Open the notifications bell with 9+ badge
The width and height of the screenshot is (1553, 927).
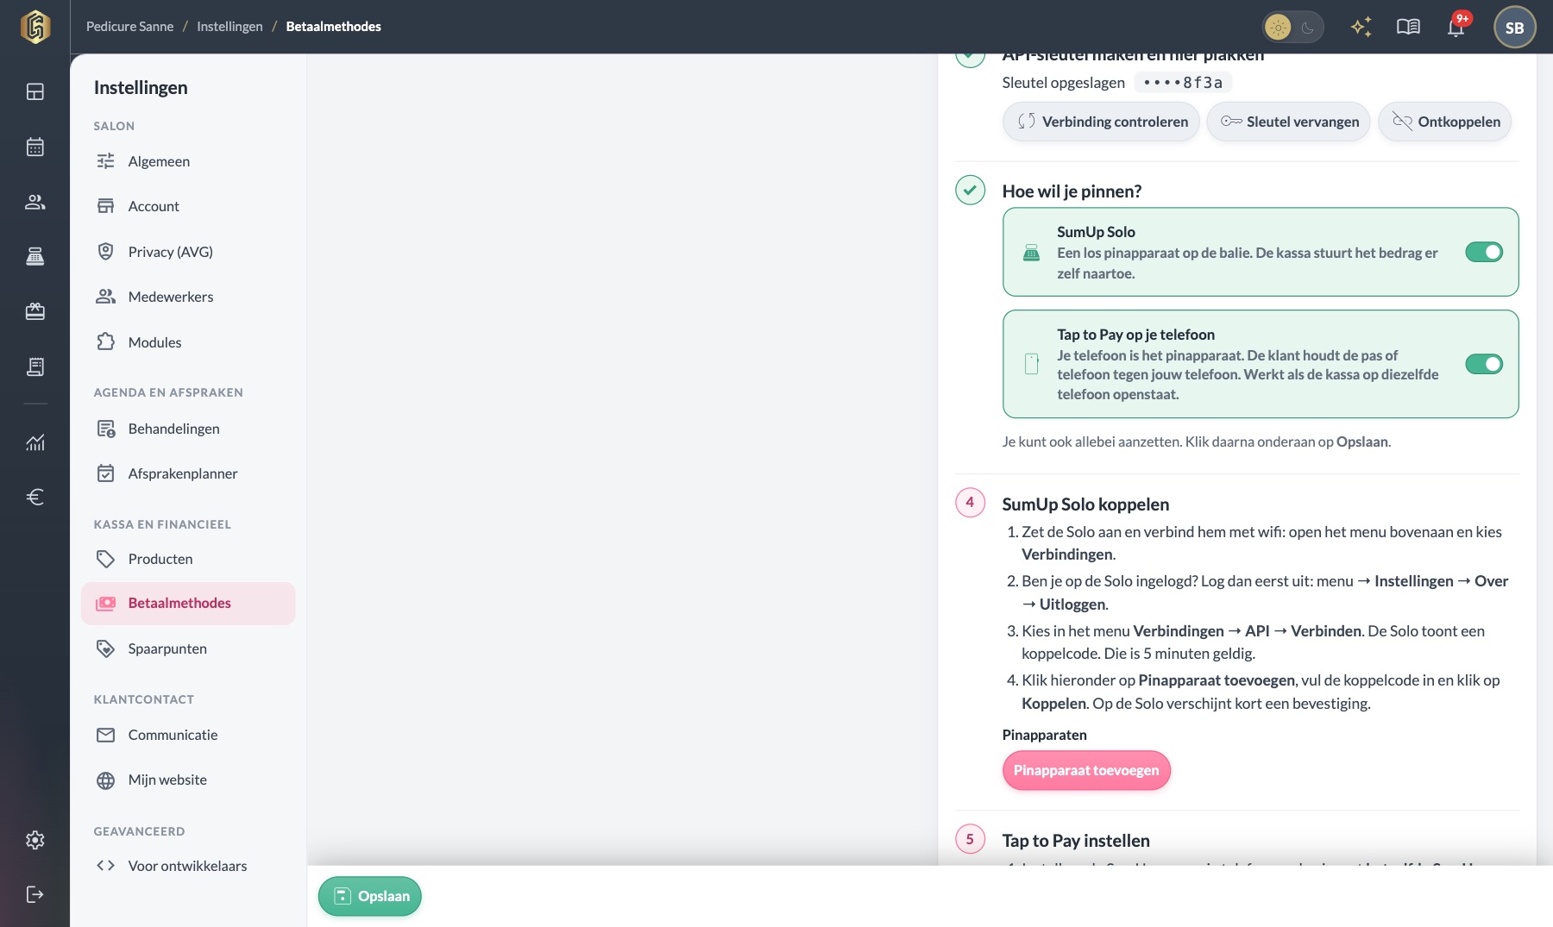click(x=1456, y=27)
